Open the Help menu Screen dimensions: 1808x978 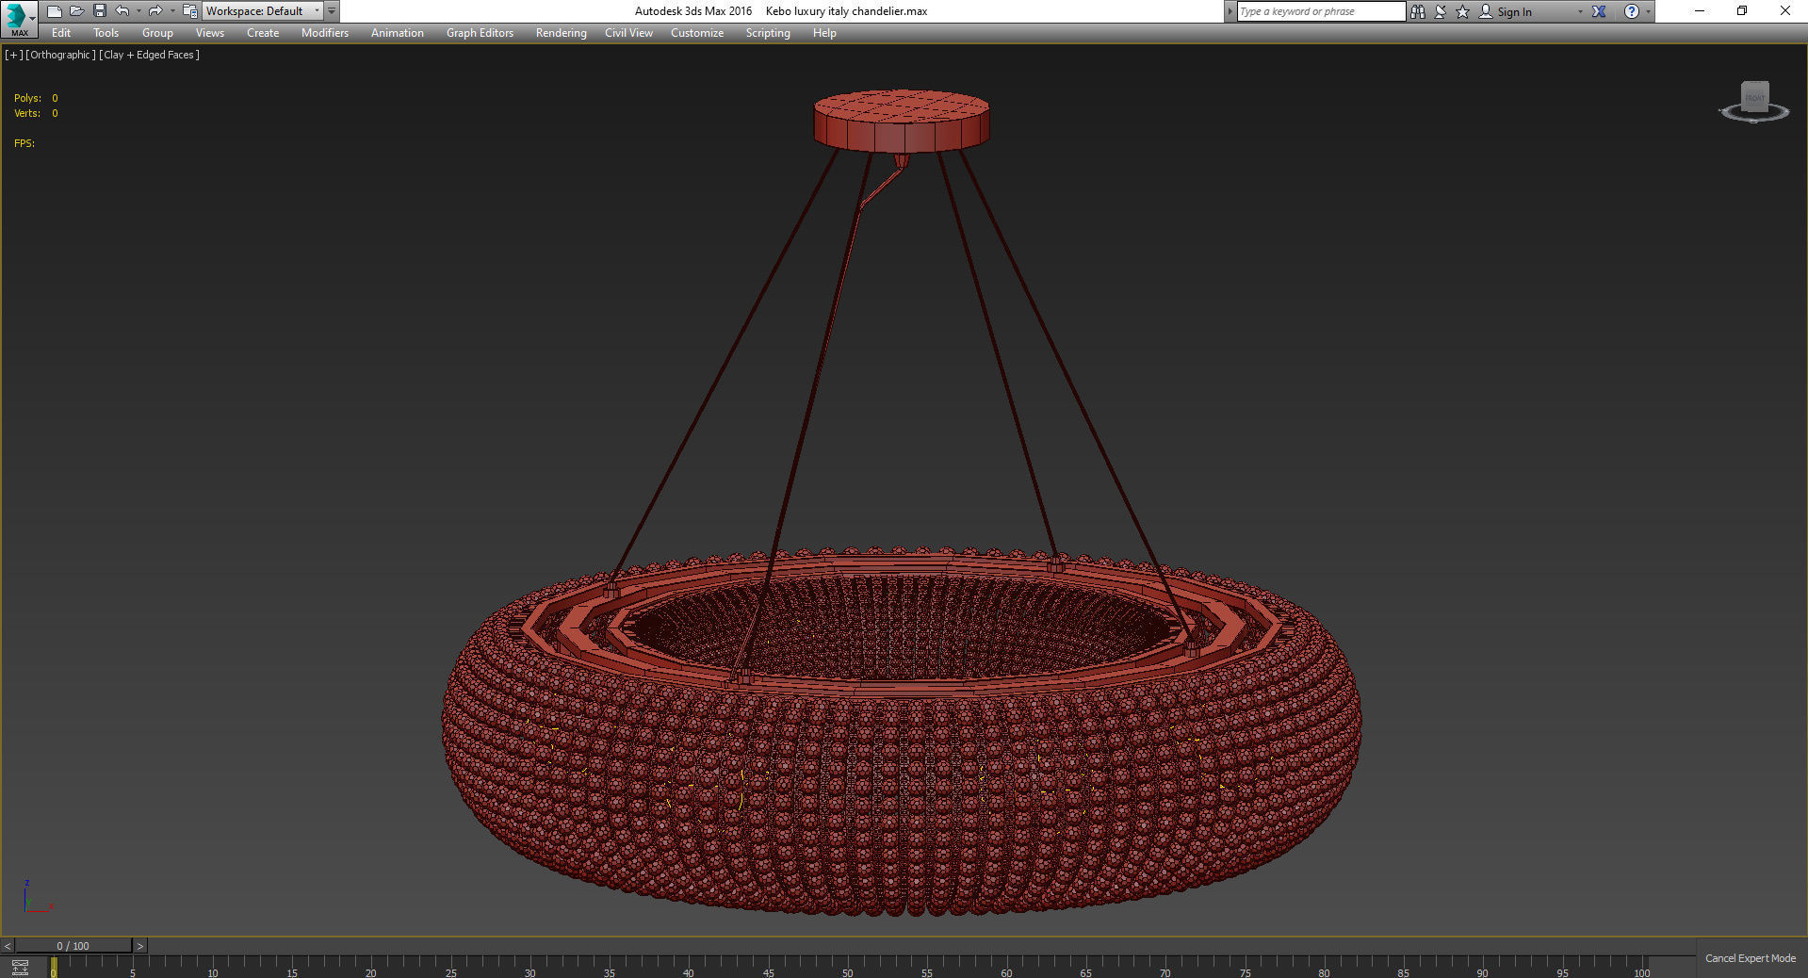click(x=824, y=33)
